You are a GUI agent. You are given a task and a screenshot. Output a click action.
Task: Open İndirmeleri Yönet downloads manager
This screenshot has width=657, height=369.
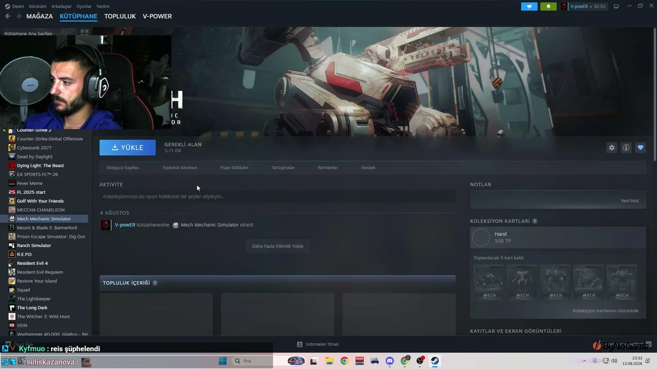pos(318,344)
